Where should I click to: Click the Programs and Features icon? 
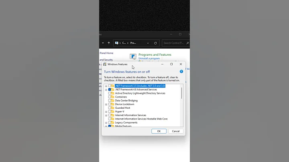click(133, 56)
